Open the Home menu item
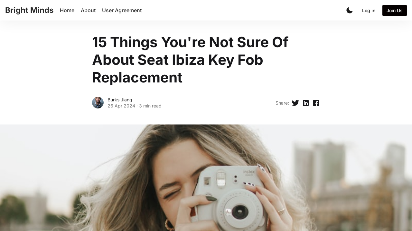 coord(67,10)
